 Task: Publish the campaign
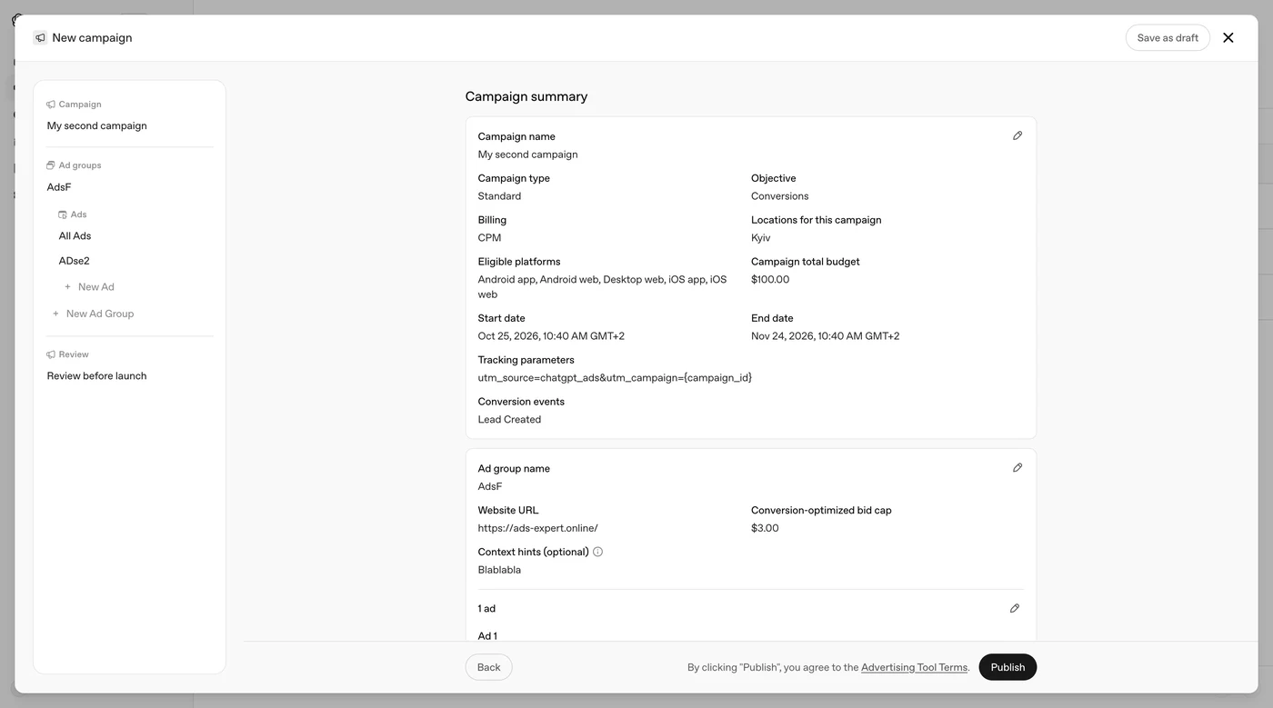pyautogui.click(x=1007, y=667)
